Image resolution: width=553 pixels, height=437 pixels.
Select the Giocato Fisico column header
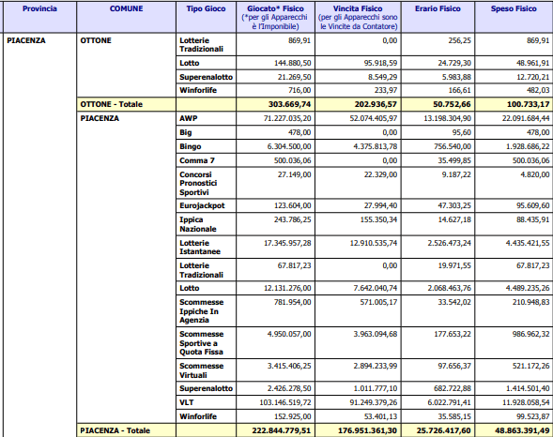click(x=275, y=17)
